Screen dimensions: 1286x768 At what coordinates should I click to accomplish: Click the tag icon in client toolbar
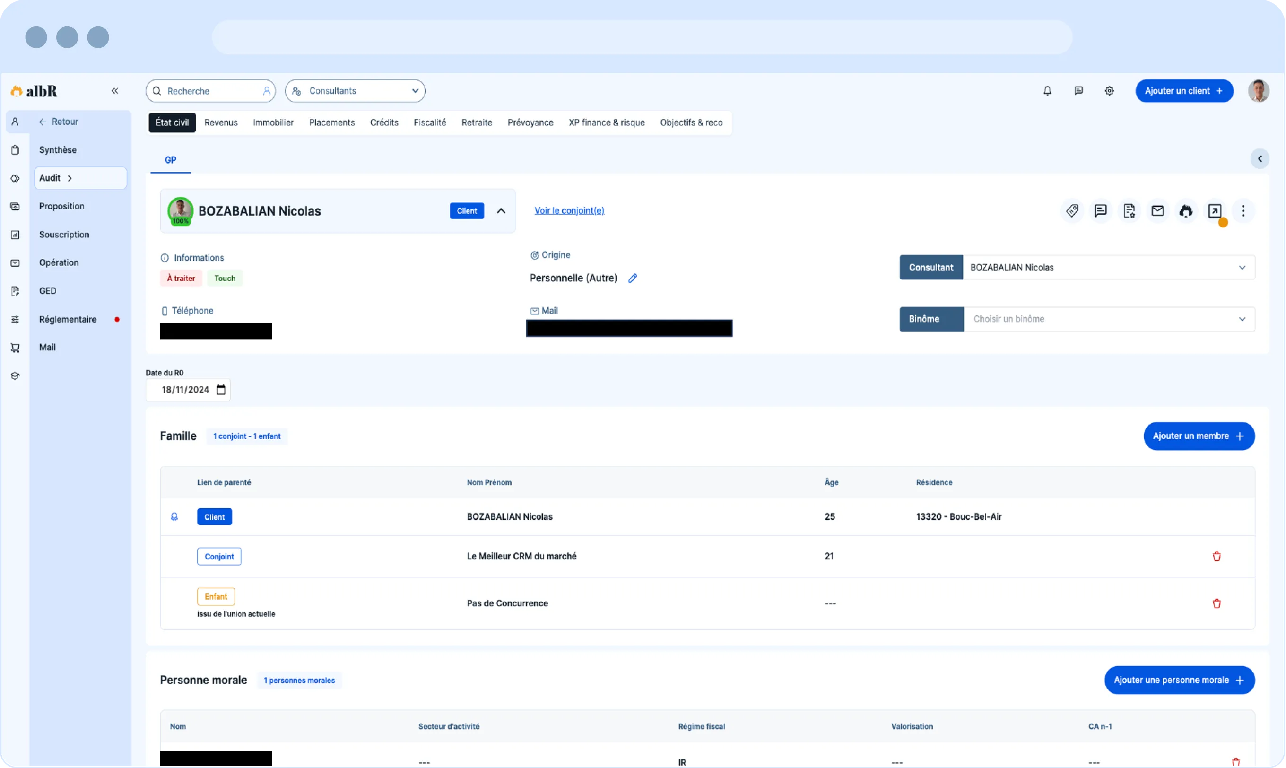1072,210
